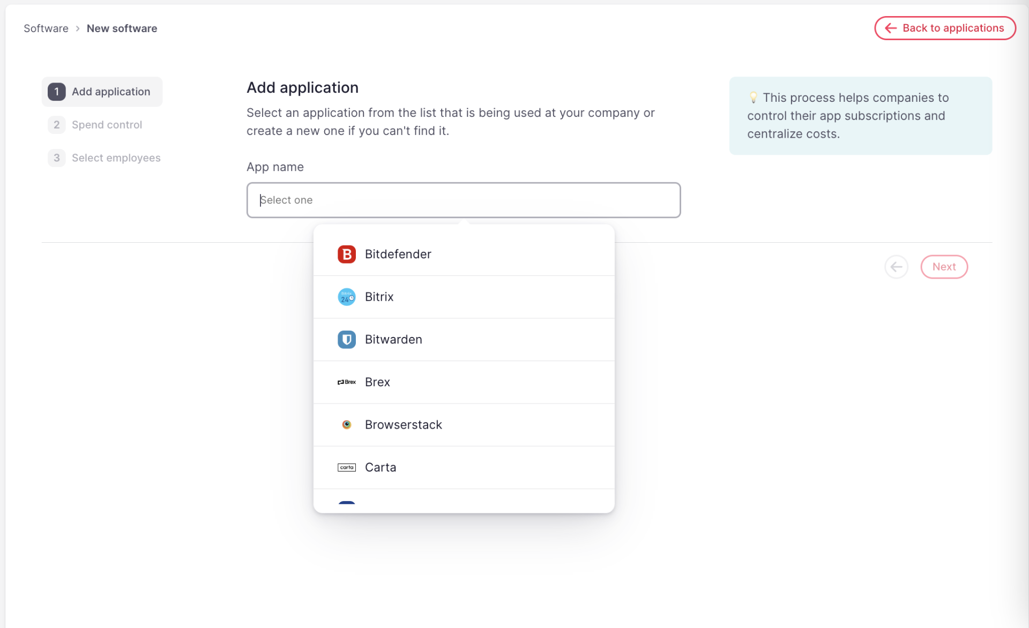Click Back to applications
This screenshot has height=628, width=1029.
pyautogui.click(x=944, y=28)
